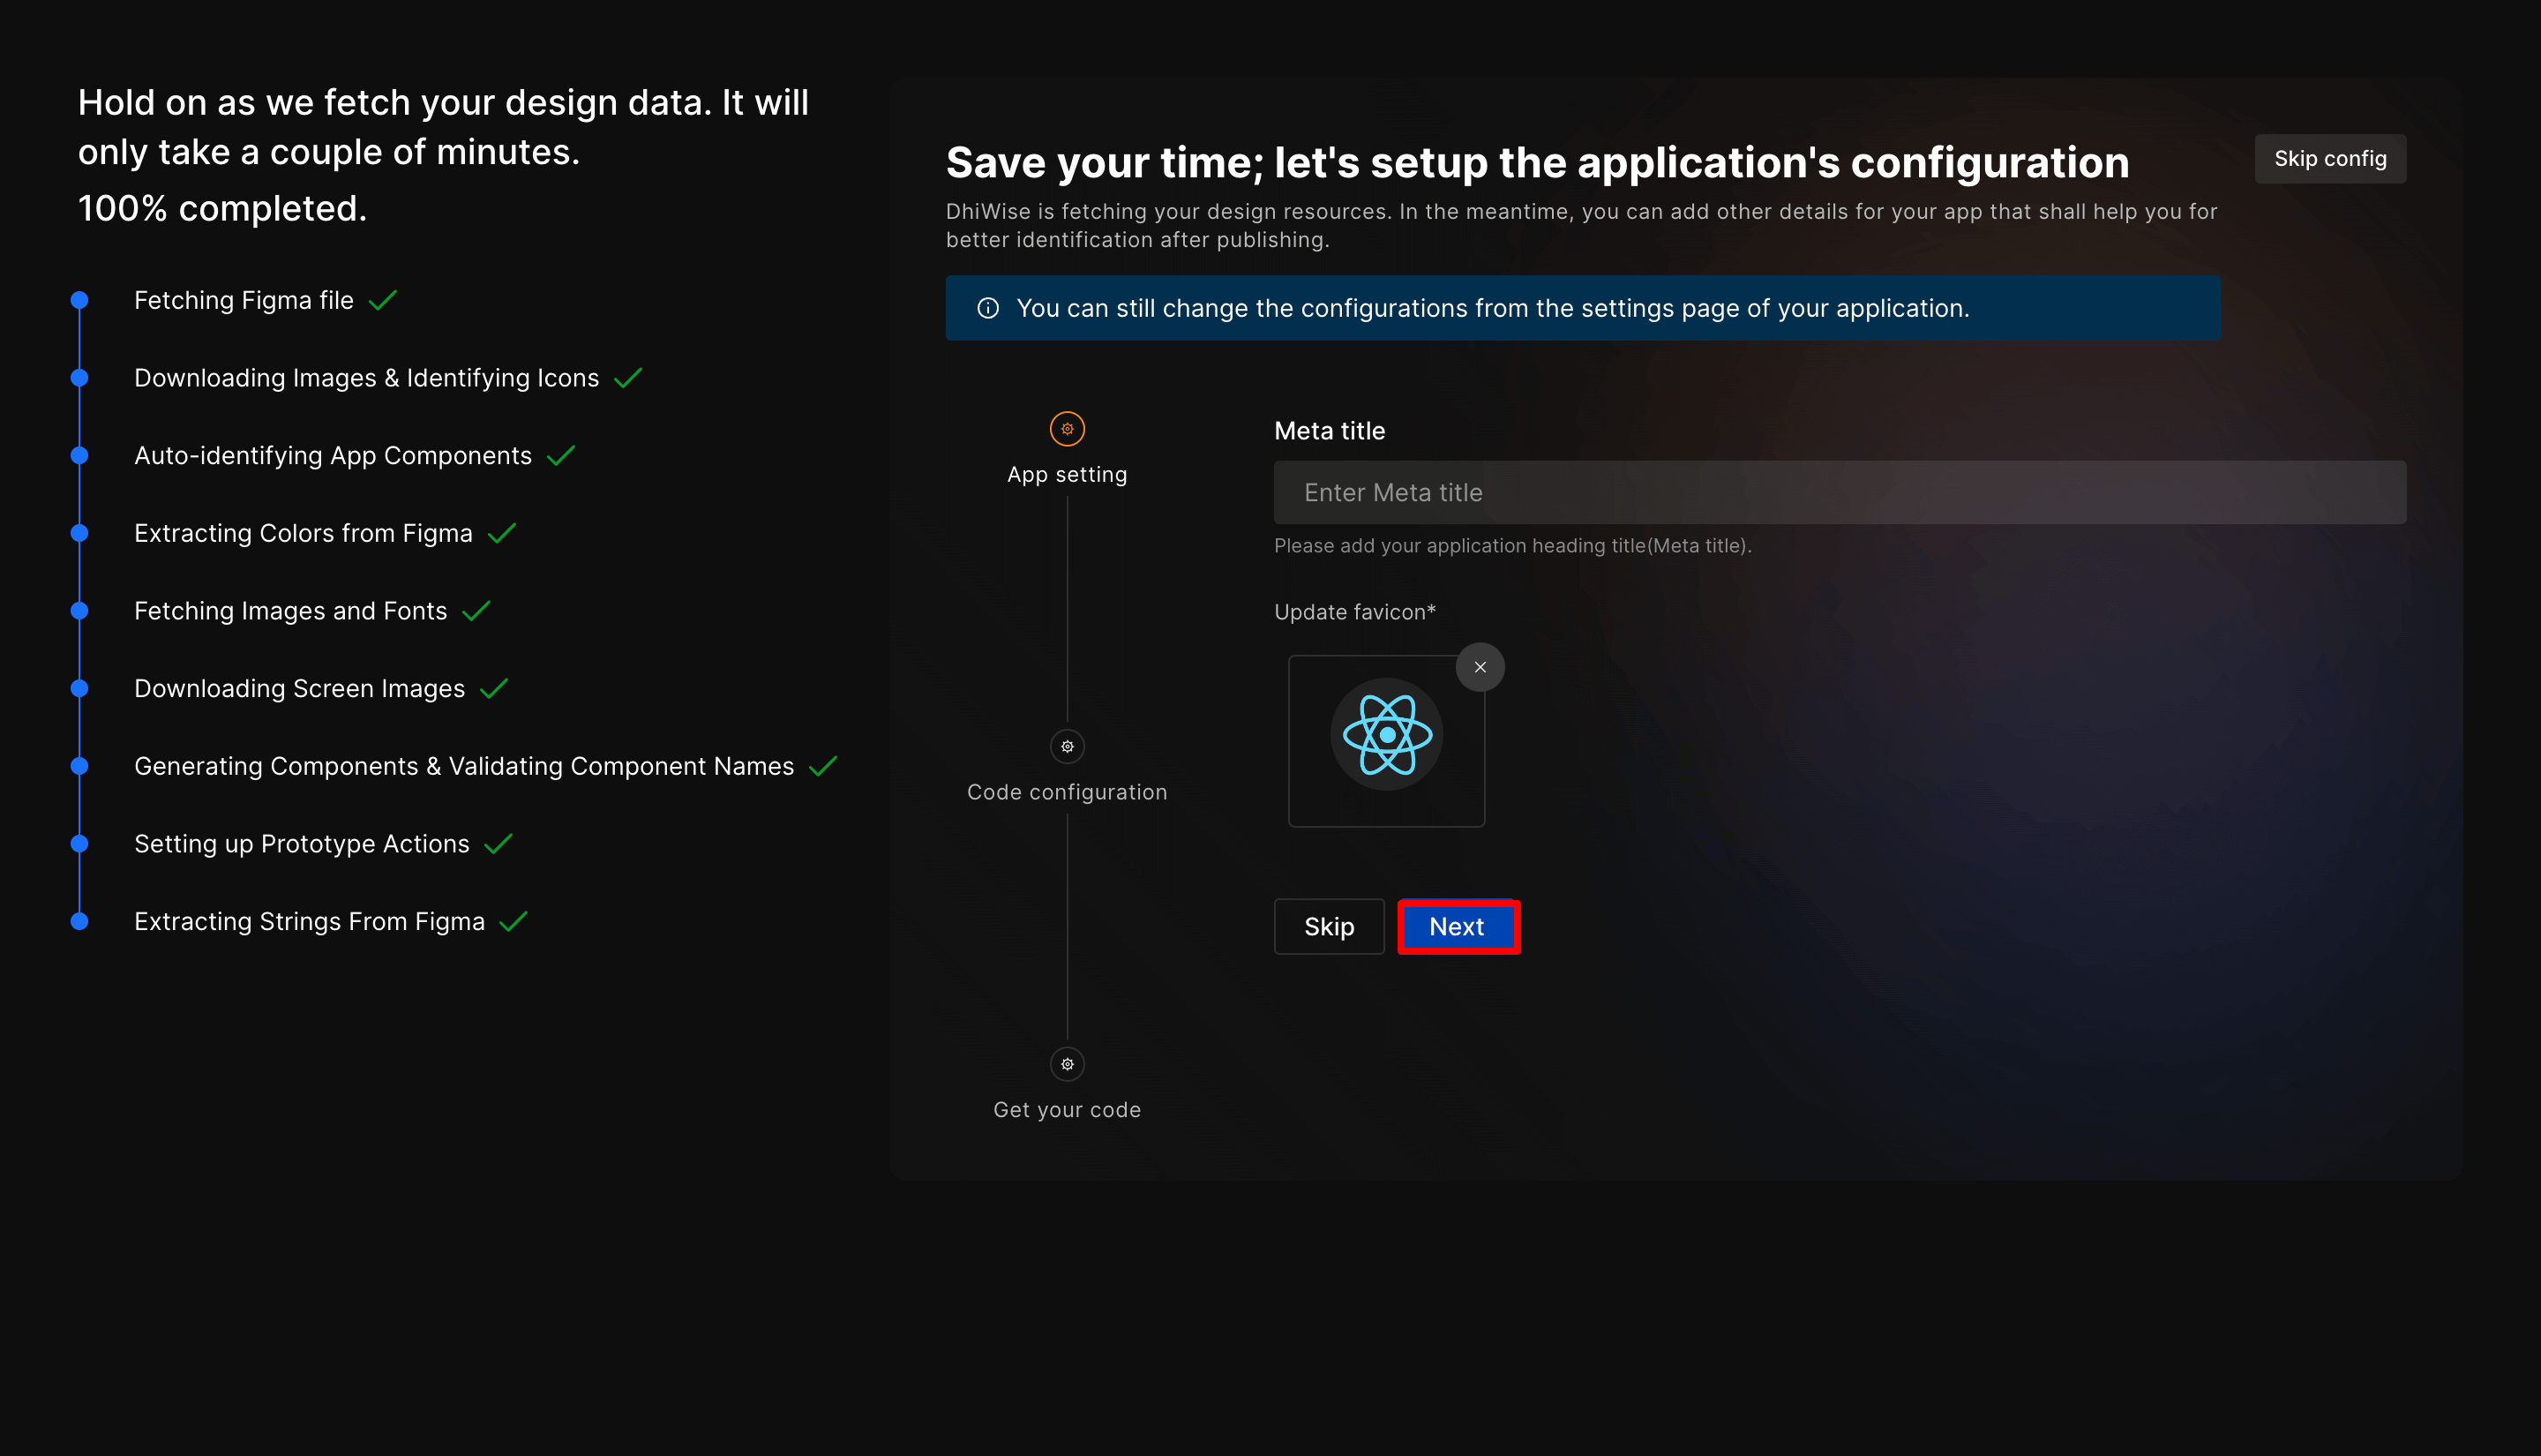Click checkmark next to Fetching Figma file
This screenshot has height=1456, width=2541.
pos(383,300)
